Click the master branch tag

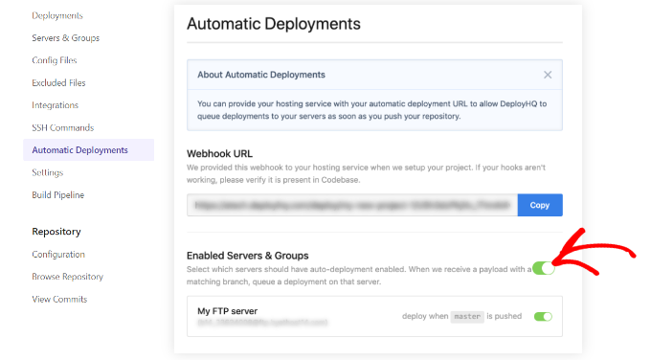[467, 316]
